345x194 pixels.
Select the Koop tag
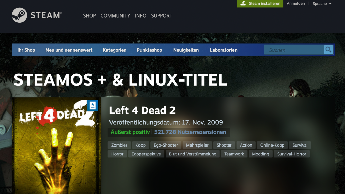pyautogui.click(x=140, y=145)
